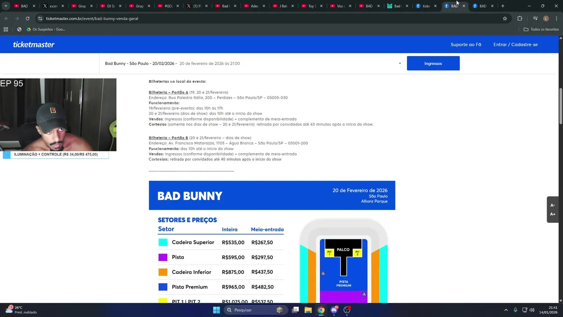Reload the Ticketmaster page
Screen dimensions: 563x317
point(27,18)
